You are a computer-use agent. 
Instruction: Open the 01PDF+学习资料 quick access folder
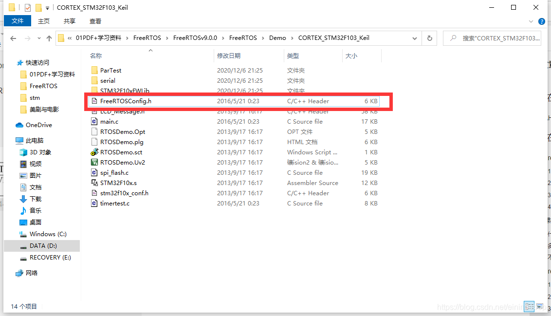point(52,74)
